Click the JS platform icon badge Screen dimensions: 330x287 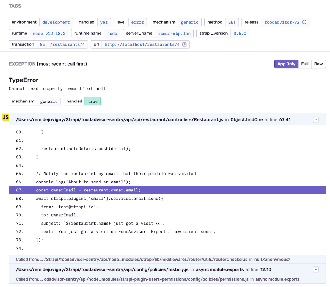click(x=5, y=117)
